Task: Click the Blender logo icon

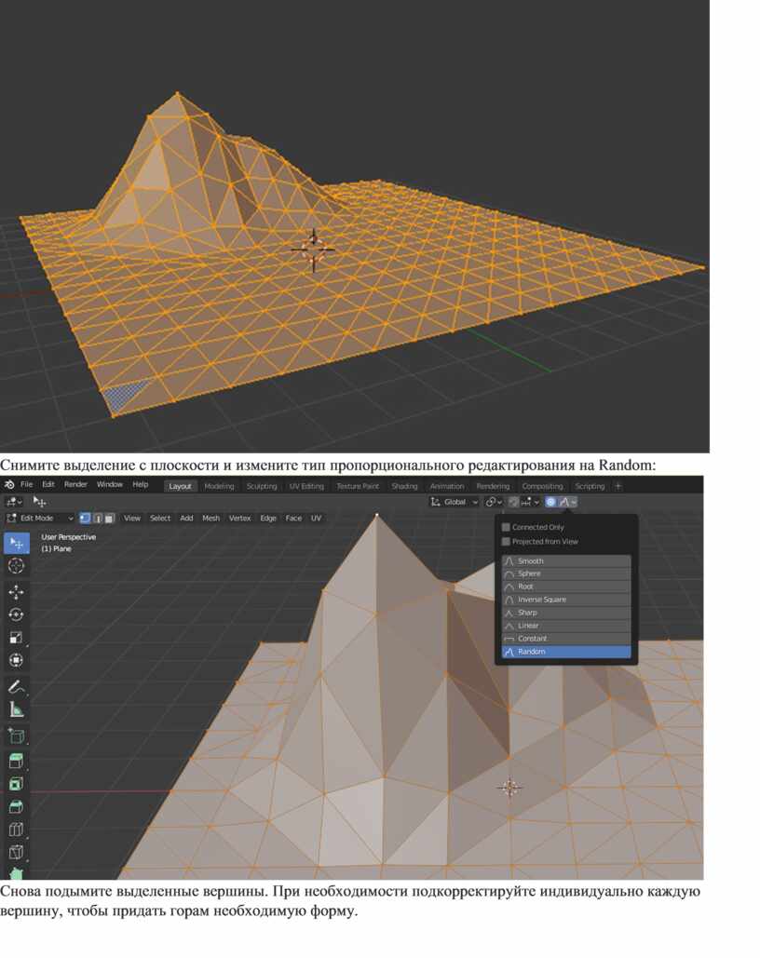Action: [9, 484]
